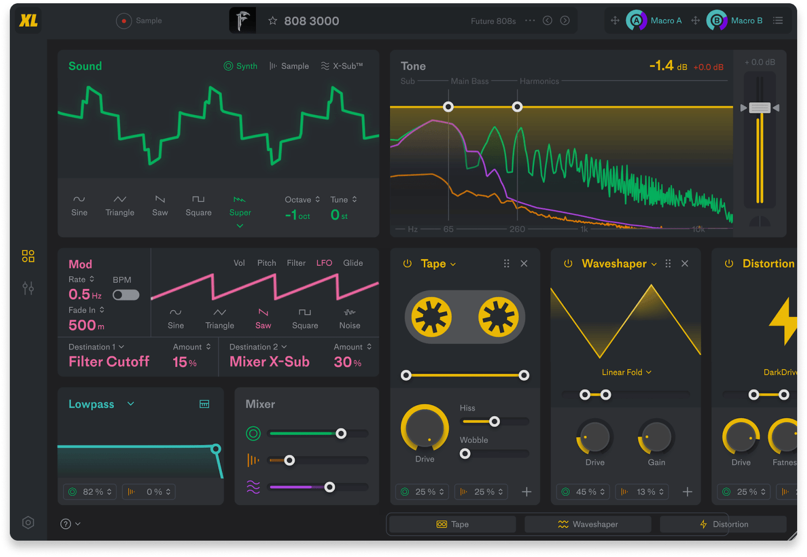The width and height of the screenshot is (807, 557).
Task: Go to the next preset arrow
Action: tap(565, 21)
